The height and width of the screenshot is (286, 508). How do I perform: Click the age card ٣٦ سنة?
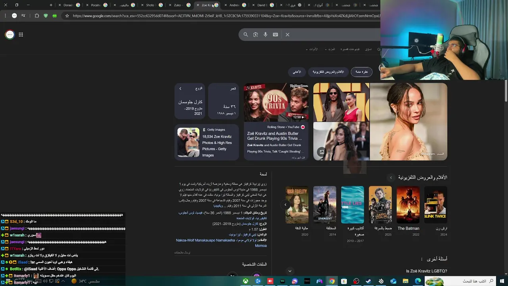(x=224, y=101)
